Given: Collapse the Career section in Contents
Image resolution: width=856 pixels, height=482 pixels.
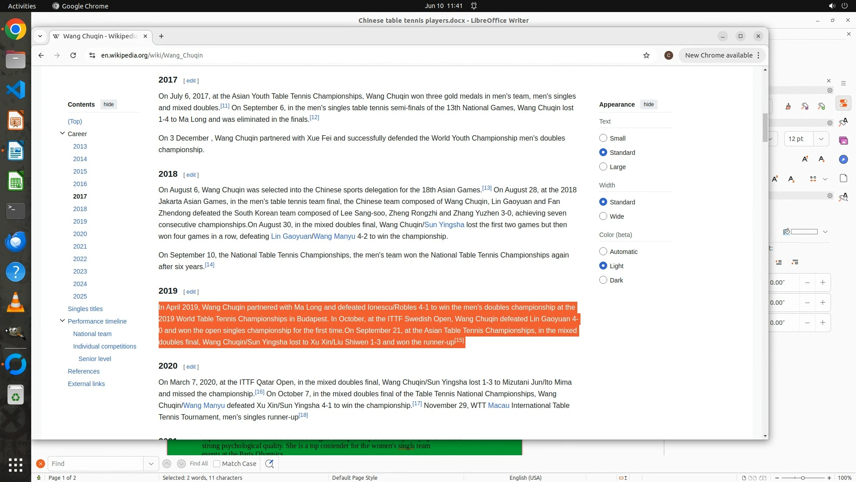Looking at the screenshot, I should 62,133.
